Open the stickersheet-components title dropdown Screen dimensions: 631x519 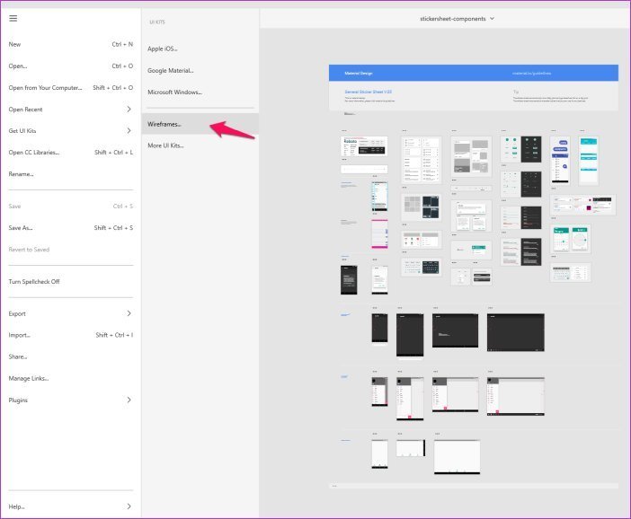point(457,19)
